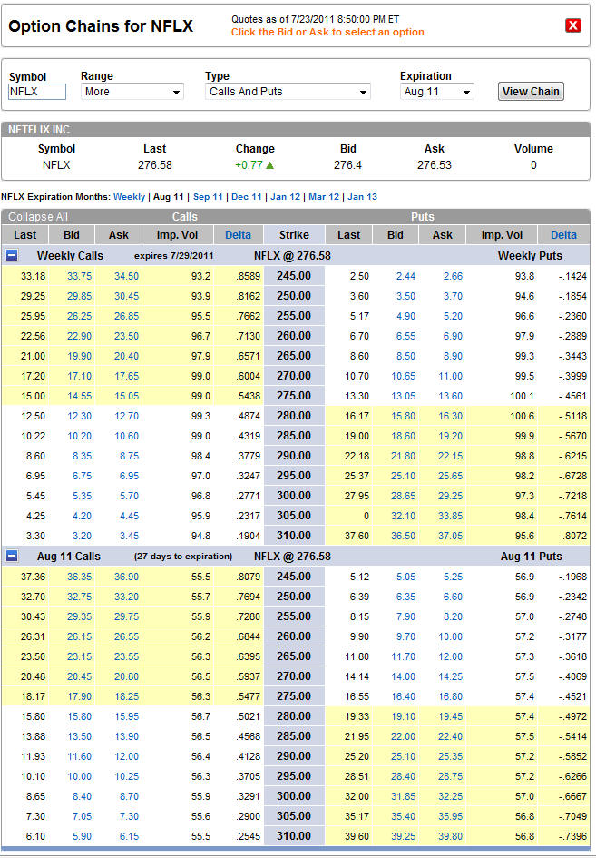Collapse the Weekly Calls section
Screen dimensions: 596x858
12,256
